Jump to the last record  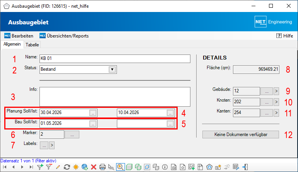31,167
